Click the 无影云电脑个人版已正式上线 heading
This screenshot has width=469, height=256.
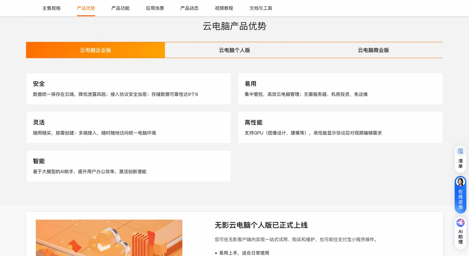point(261,225)
